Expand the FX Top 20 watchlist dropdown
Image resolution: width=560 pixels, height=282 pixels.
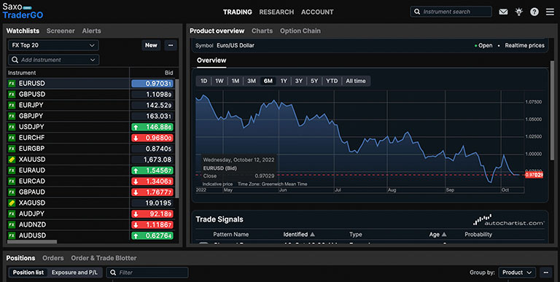tap(53, 45)
